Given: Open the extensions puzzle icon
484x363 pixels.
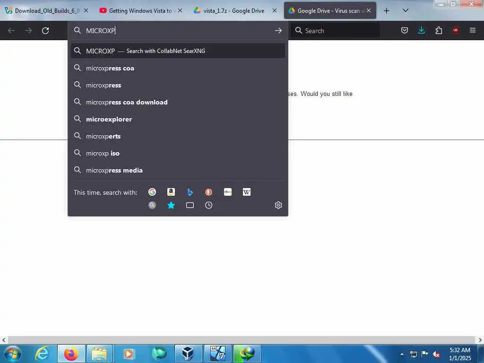Looking at the screenshot, I should pos(439,30).
